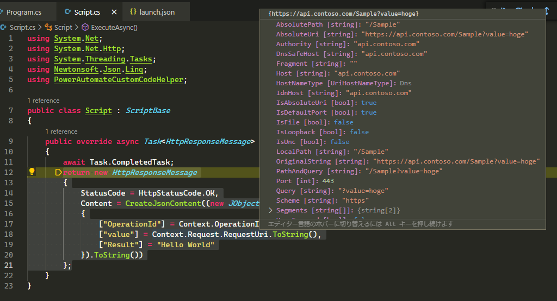Click the JSON braces icon on launch.json tab

click(x=133, y=12)
